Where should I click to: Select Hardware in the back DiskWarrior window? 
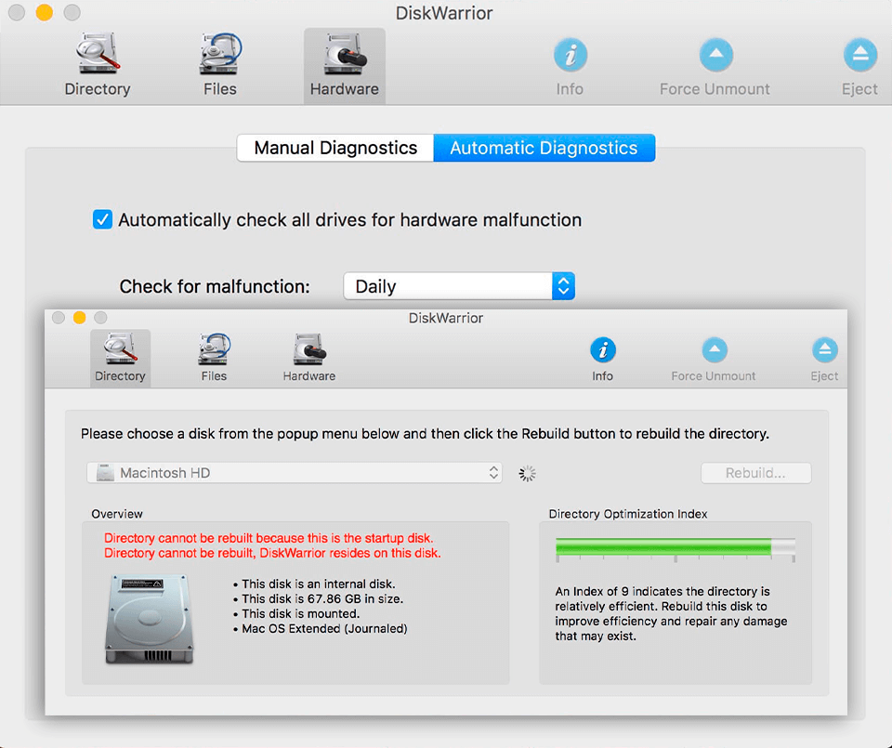(344, 65)
